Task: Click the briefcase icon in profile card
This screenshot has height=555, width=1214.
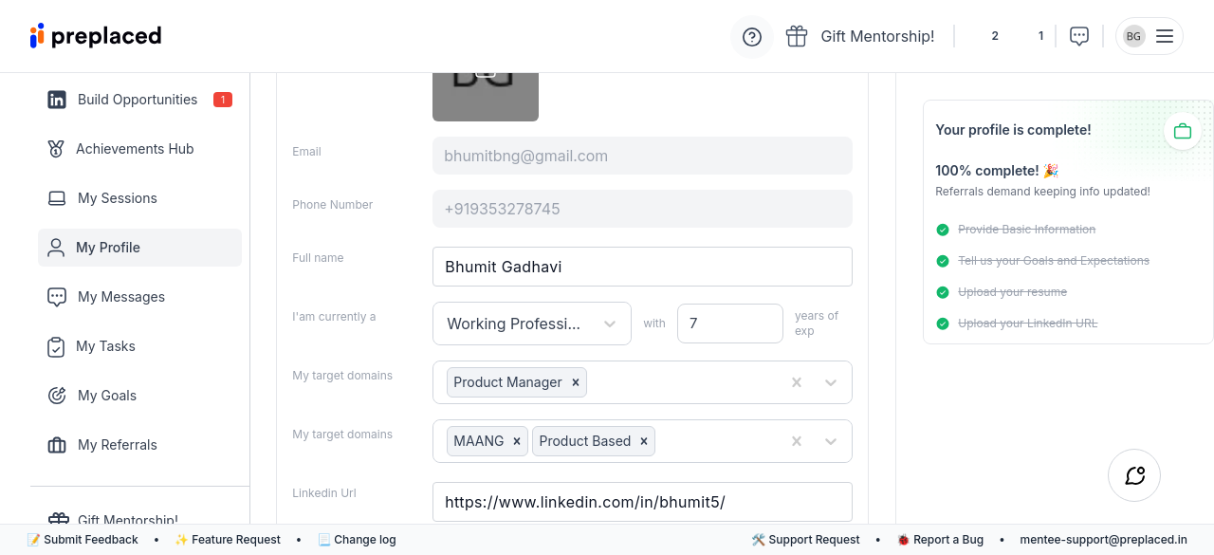Action: [1182, 131]
